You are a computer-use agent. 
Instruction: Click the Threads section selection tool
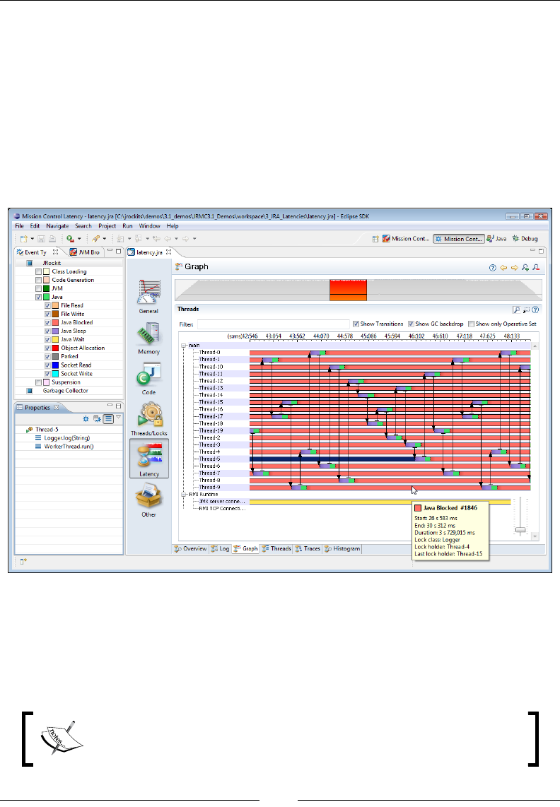[x=526, y=310]
